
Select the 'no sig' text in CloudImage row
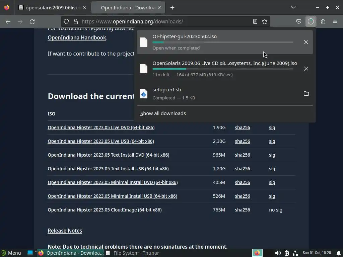point(276,210)
